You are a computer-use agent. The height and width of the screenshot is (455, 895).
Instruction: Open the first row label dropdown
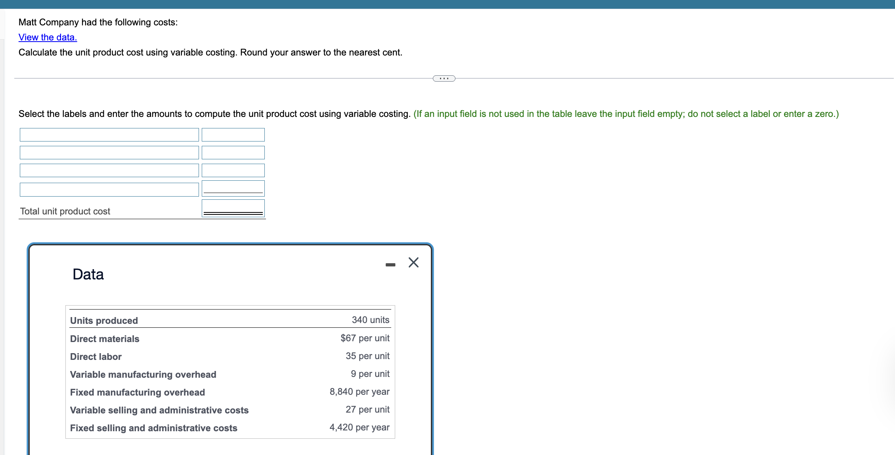(x=109, y=135)
